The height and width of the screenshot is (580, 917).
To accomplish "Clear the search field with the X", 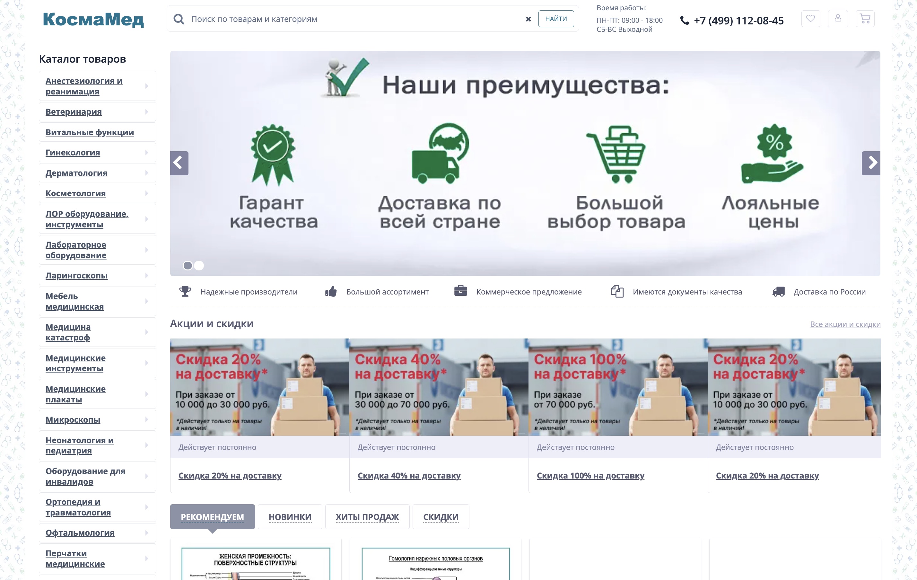I will click(528, 19).
